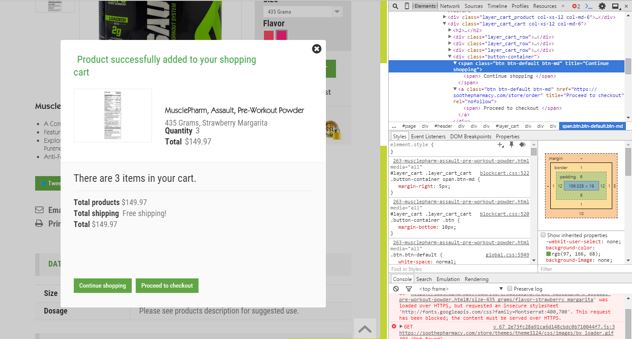Click the red error icon beside GET
Viewport: 632px width, 339px height.
click(x=394, y=327)
